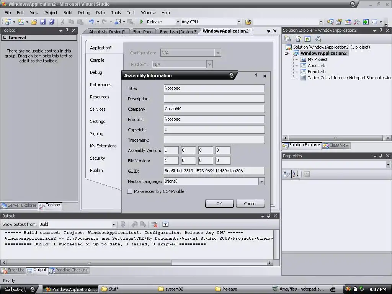
Task: Click the Output panel horizontal scrollbar
Action: point(137,263)
